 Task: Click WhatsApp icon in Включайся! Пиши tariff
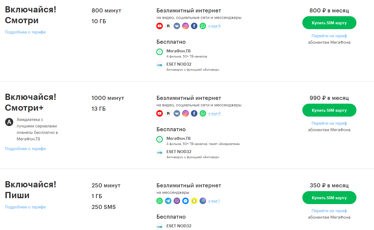click(160, 201)
